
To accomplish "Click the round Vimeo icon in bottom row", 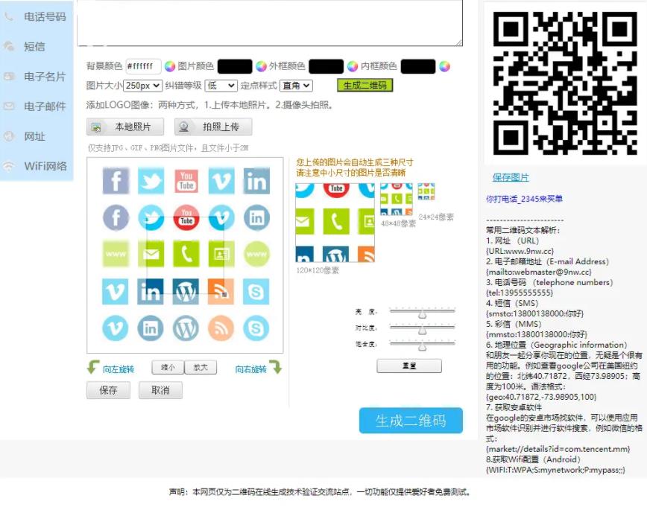I will pos(116,328).
